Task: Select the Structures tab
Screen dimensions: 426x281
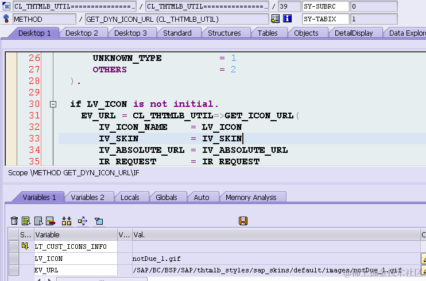Action: point(224,33)
